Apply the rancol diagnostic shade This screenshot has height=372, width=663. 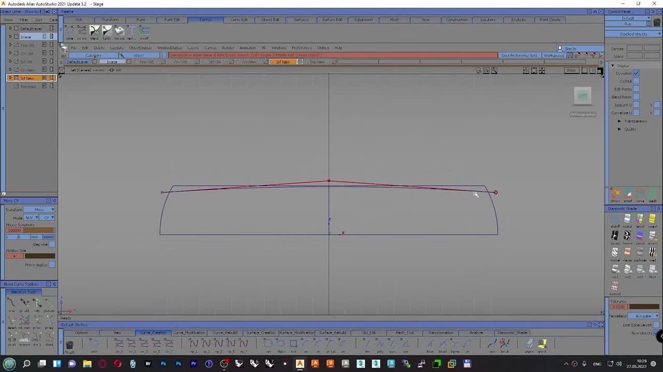point(640,220)
